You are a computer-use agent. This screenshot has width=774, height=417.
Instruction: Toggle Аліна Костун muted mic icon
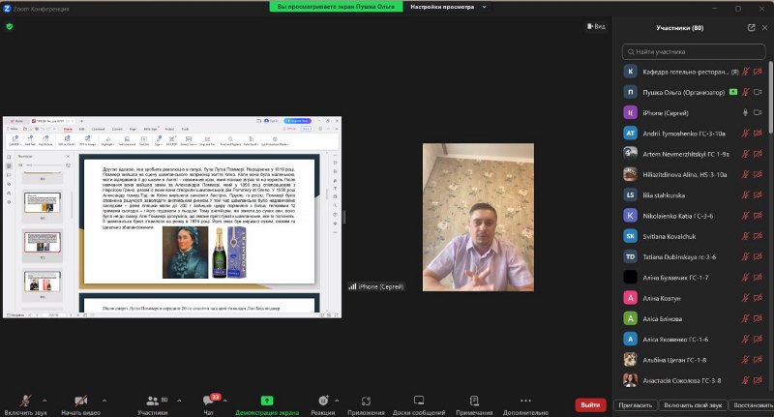tap(745, 298)
